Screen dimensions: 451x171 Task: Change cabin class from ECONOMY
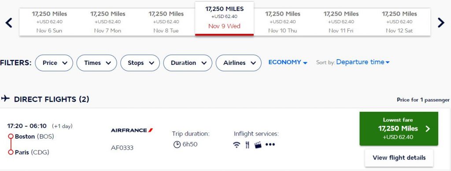click(x=288, y=62)
